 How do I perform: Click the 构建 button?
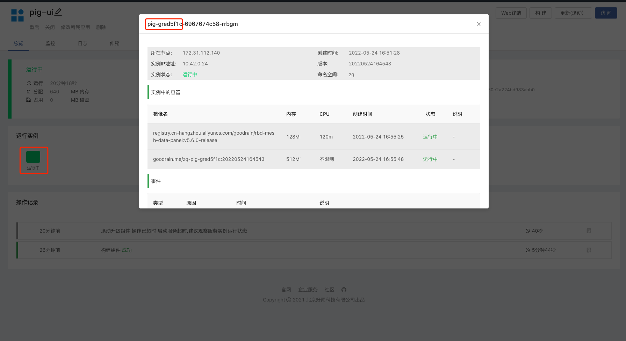click(x=541, y=13)
